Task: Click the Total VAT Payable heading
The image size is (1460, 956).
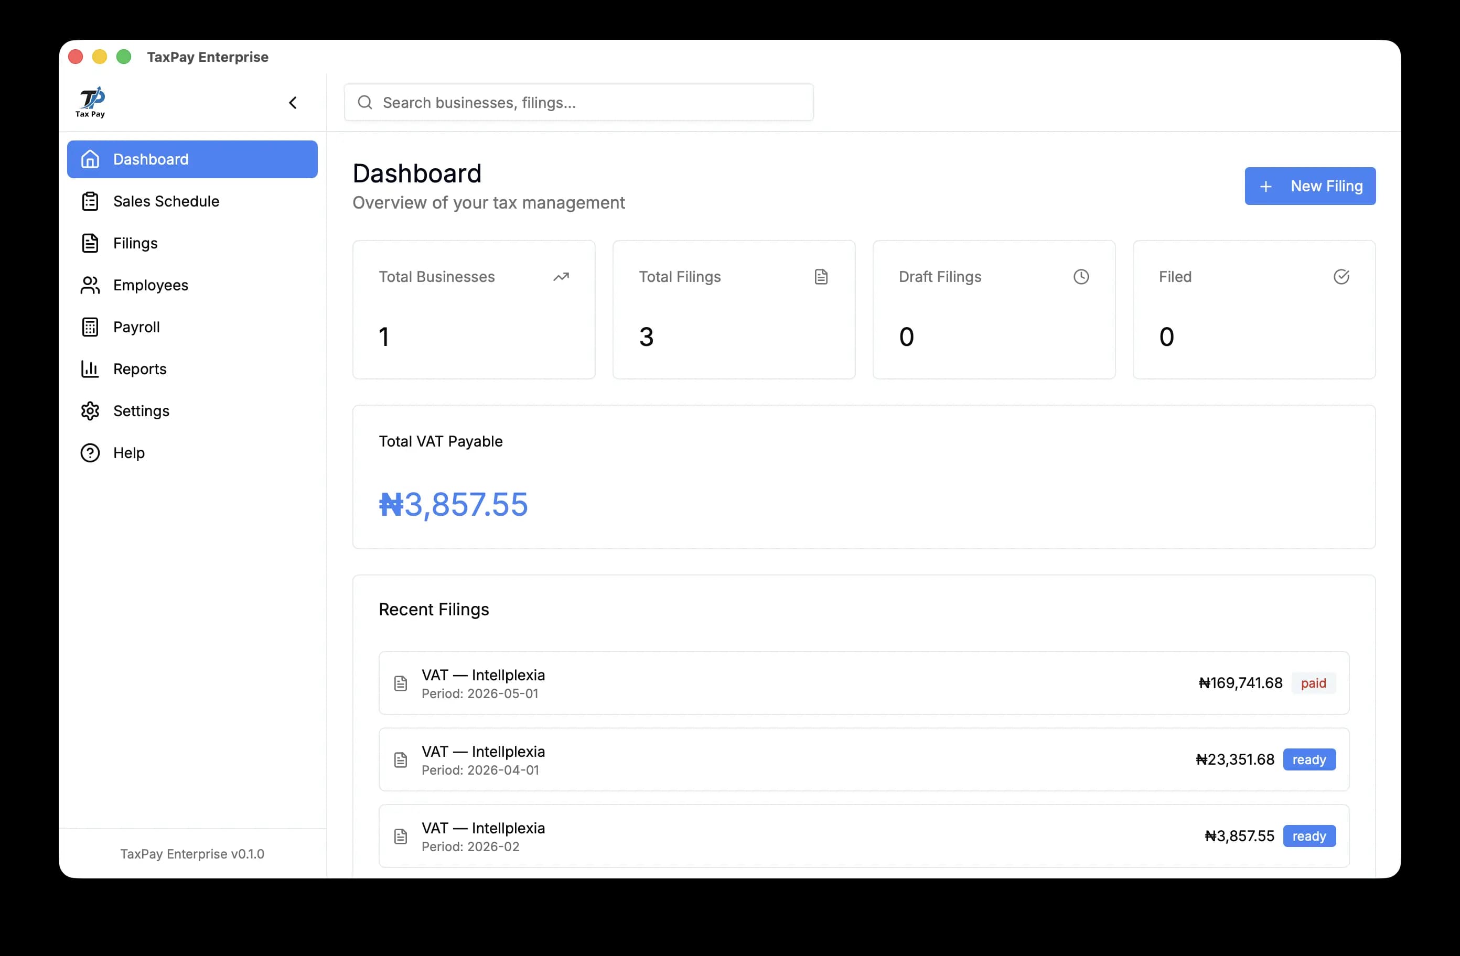Action: point(441,441)
